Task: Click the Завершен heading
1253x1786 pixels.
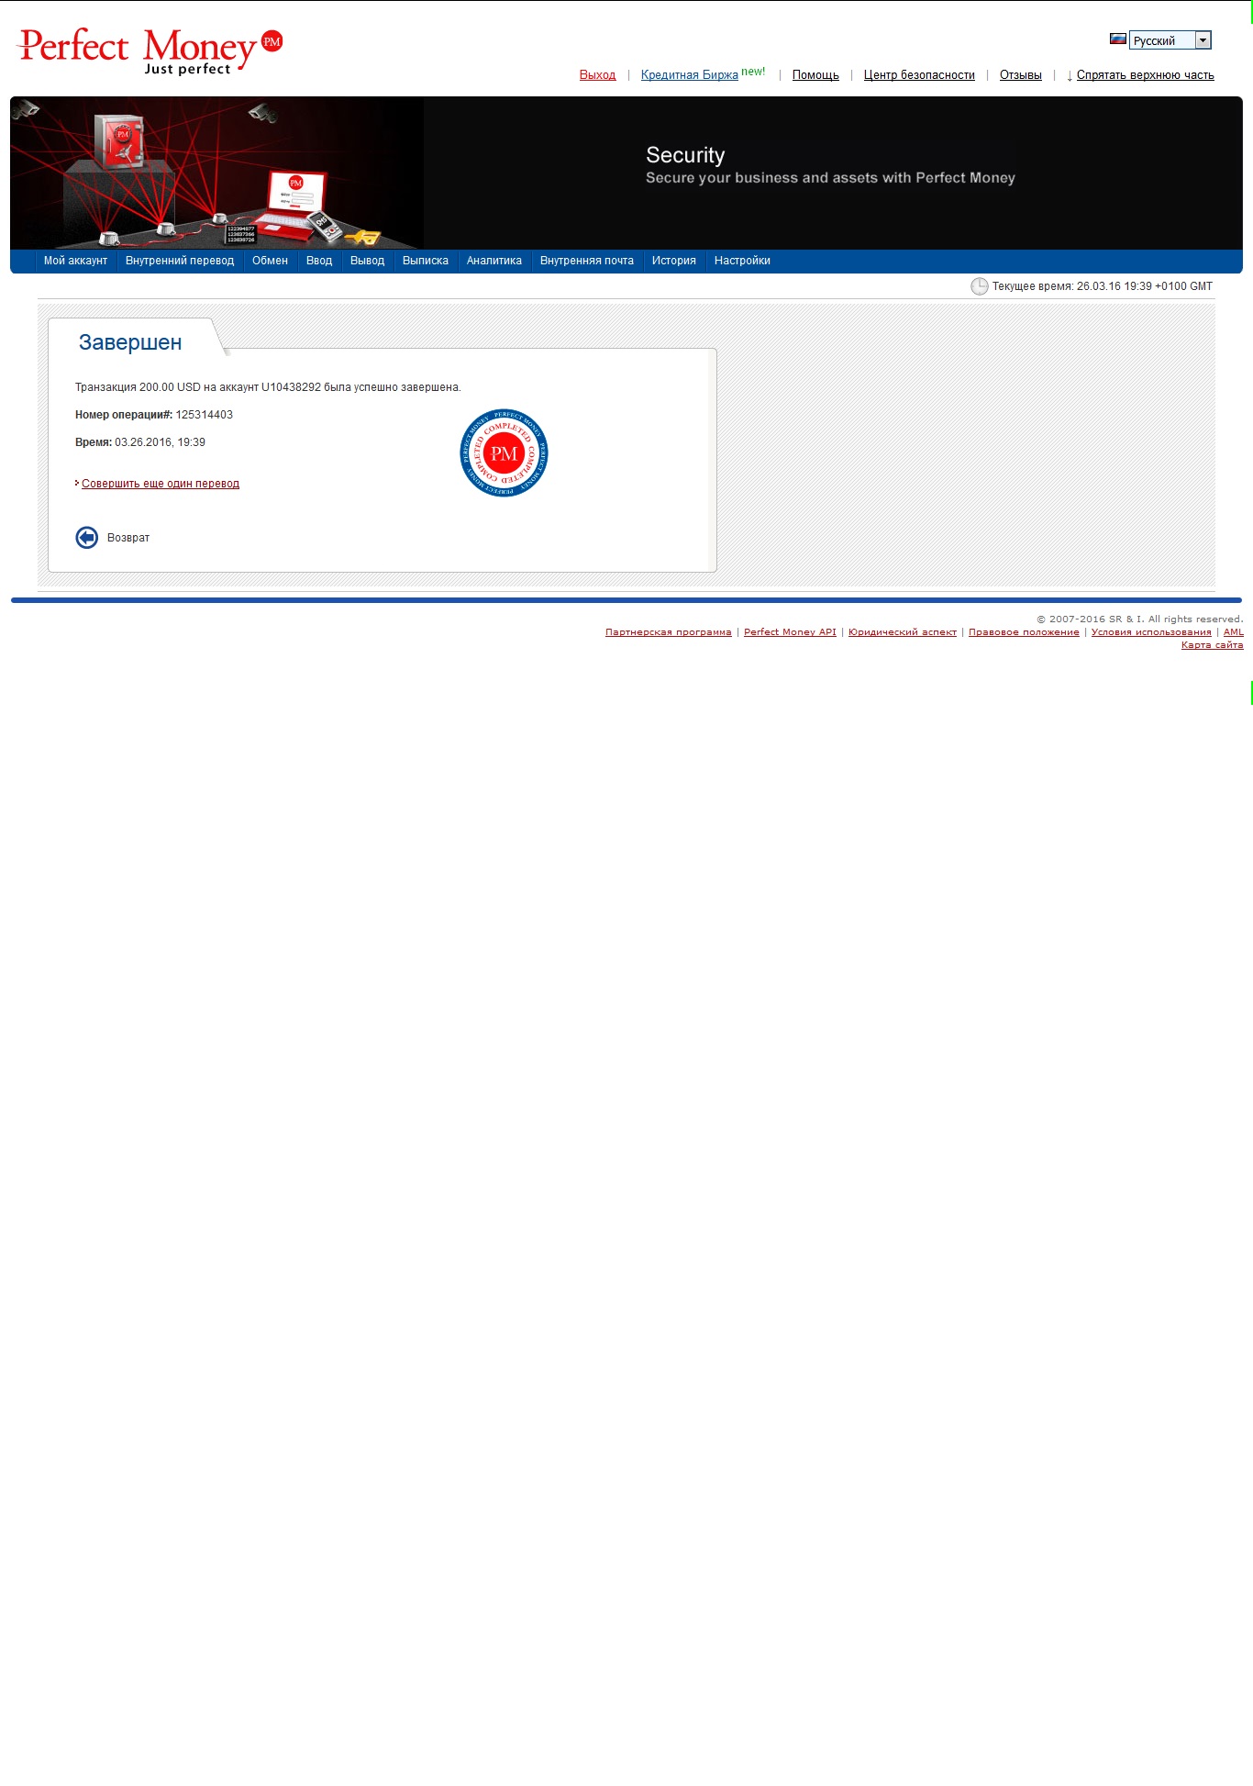Action: click(130, 342)
